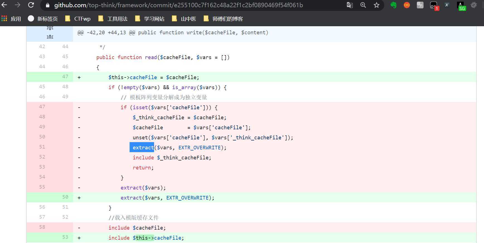
Task: Click the added line number 53
Action: [65, 237]
